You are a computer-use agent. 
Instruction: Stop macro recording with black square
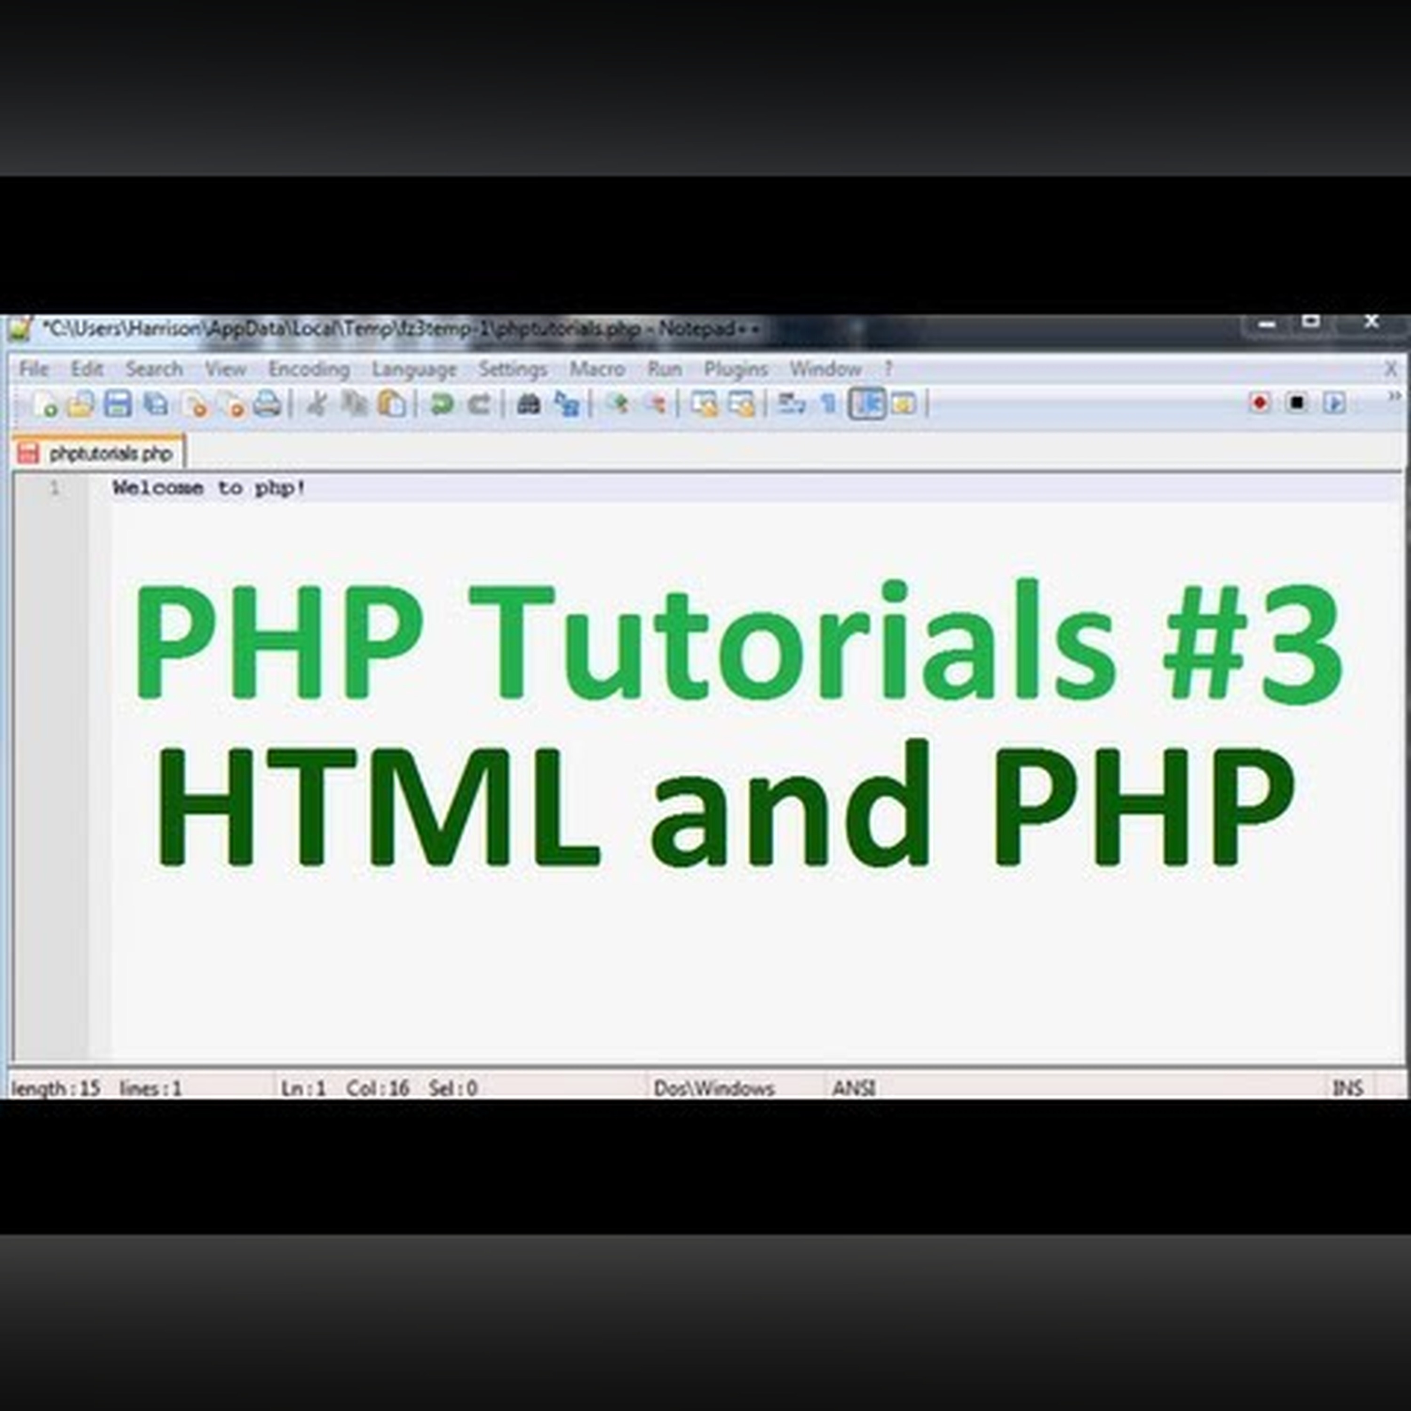(x=1297, y=403)
